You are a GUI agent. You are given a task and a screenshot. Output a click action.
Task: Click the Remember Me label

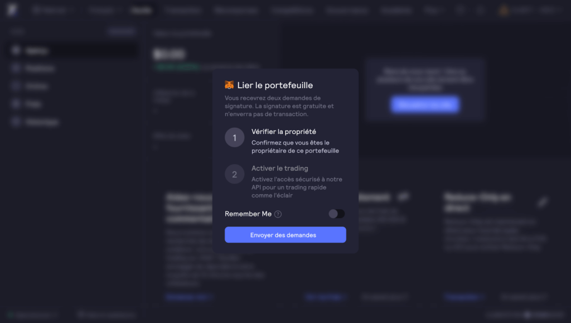point(248,214)
